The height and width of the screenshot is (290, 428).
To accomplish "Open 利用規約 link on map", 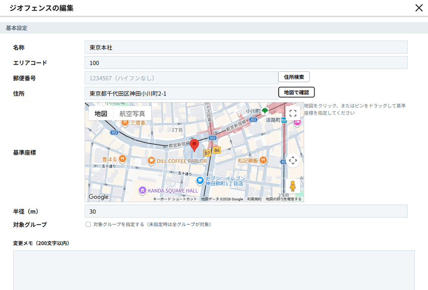I will coord(255,199).
